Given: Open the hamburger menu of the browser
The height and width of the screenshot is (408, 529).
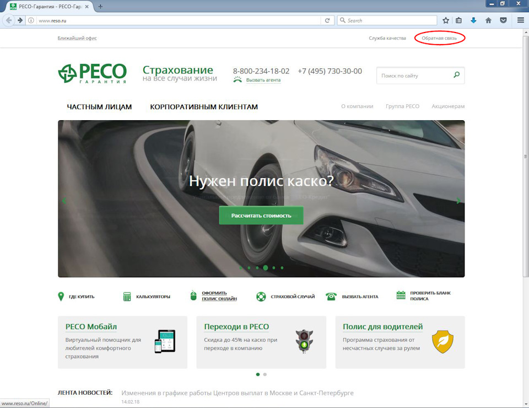Looking at the screenshot, I should pyautogui.click(x=521, y=20).
